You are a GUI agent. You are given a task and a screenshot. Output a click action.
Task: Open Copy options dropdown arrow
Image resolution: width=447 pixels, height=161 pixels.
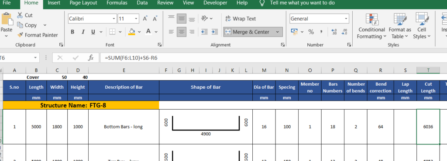tap(45, 25)
